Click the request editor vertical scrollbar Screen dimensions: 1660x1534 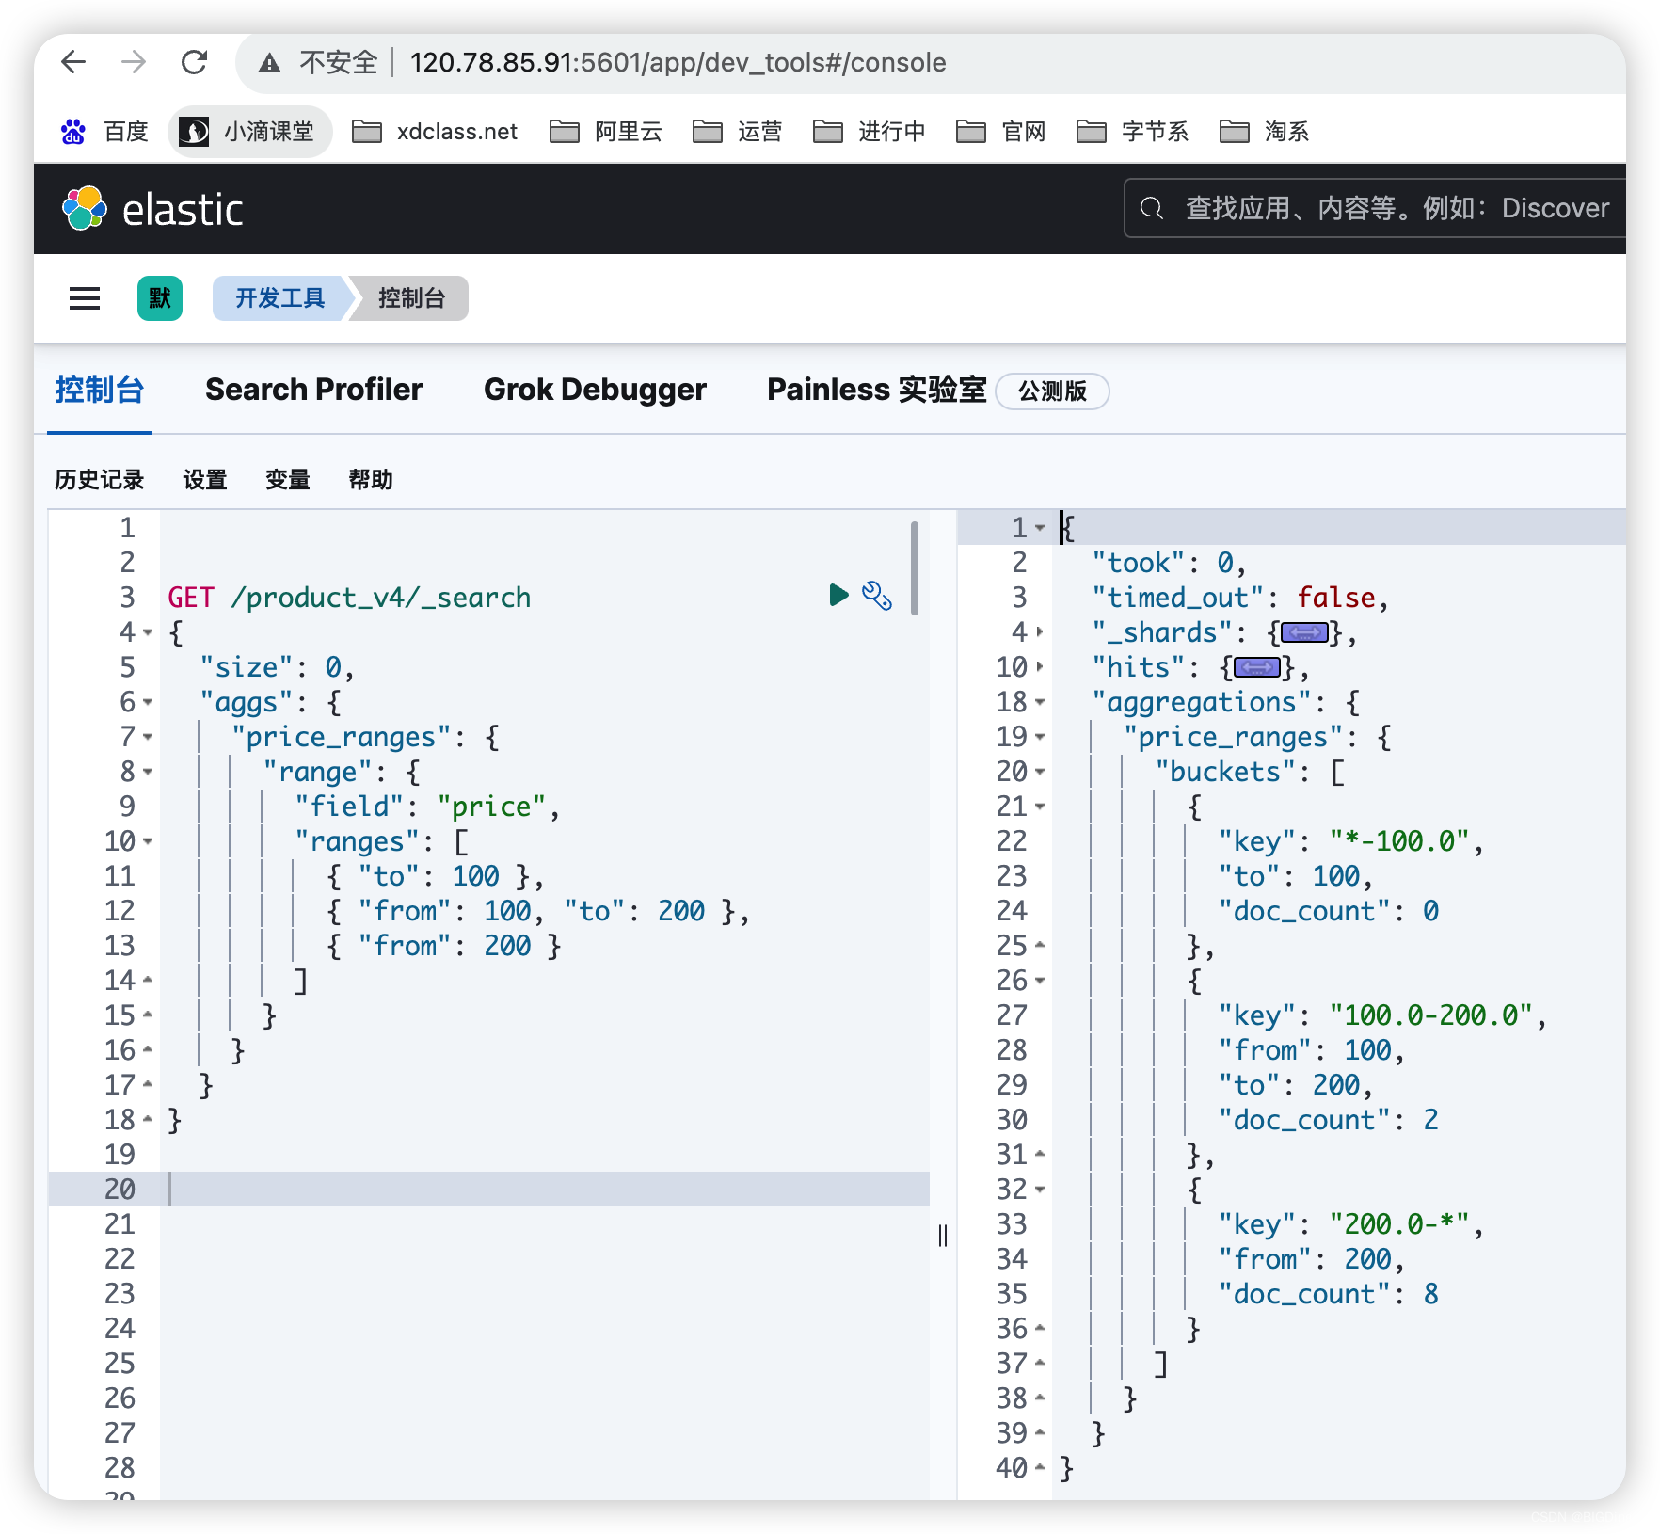915,567
